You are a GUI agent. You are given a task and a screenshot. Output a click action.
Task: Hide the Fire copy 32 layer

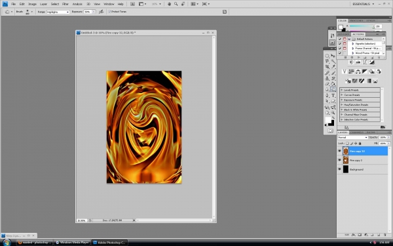pyautogui.click(x=339, y=151)
